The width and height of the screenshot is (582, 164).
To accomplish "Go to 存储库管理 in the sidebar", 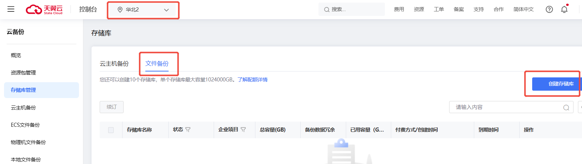I will point(23,90).
